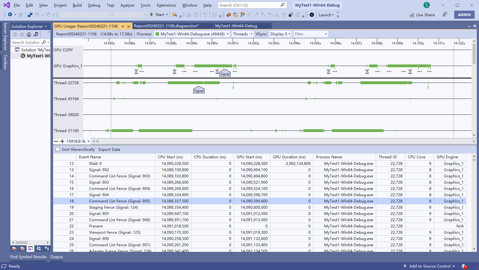479x270 pixels.
Task: Click Switch Views icon in Solution Explorer
Action: tap(36, 34)
